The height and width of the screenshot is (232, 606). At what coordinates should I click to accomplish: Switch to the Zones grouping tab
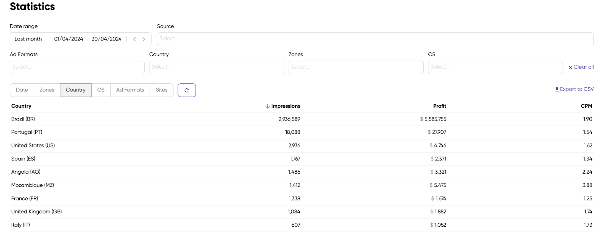[47, 90]
